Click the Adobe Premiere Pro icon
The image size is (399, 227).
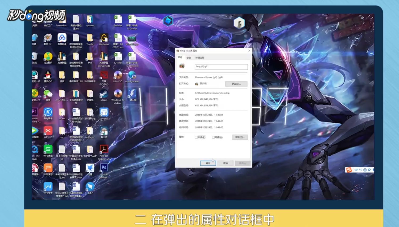point(35,115)
